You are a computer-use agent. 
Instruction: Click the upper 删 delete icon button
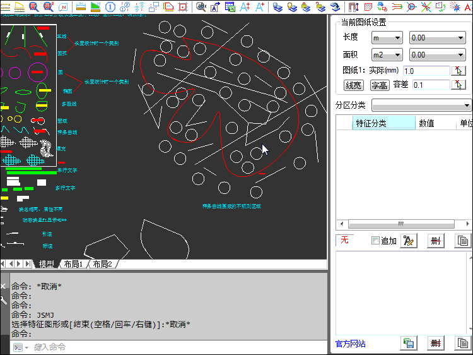[x=436, y=241]
